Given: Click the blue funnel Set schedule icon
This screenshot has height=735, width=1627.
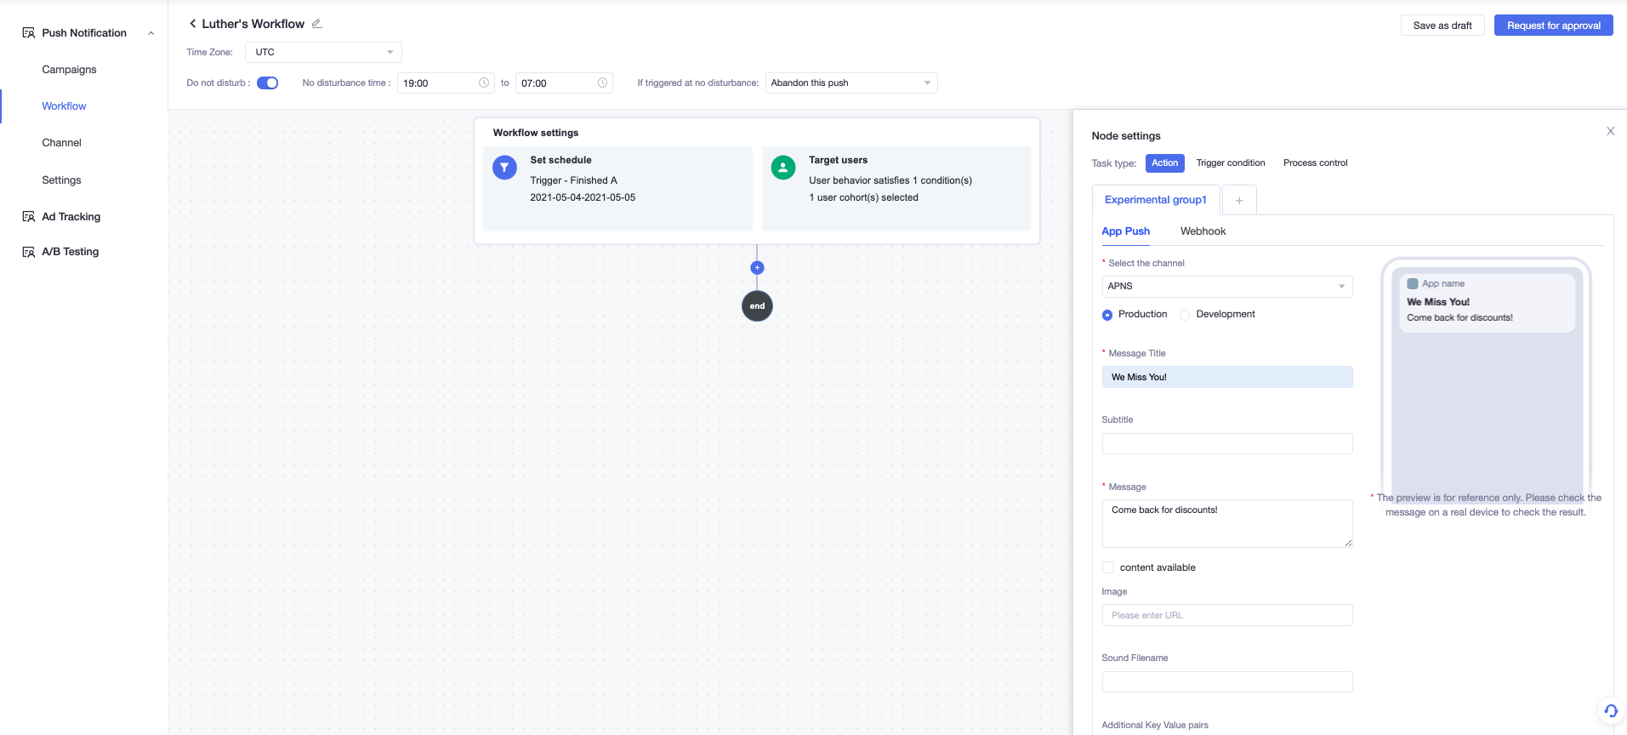Looking at the screenshot, I should (504, 168).
